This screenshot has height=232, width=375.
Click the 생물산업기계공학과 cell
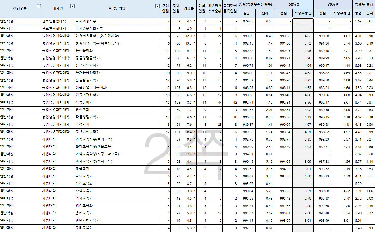tap(117, 88)
